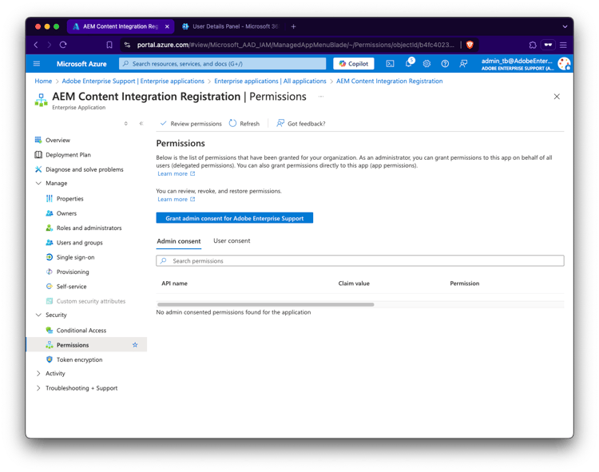The width and height of the screenshot is (599, 472).
Task: Click the portal.azure.com address bar
Action: click(296, 45)
